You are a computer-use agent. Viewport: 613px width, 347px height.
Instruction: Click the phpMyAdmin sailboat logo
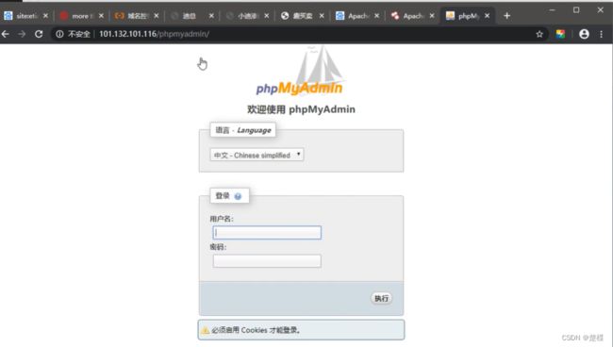[x=300, y=71]
